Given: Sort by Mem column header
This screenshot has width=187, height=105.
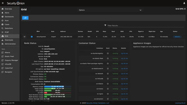Looking at the screenshot, I should point(104,32).
